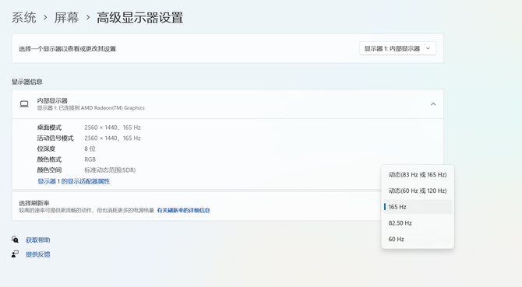Click the 显示器信息 section heading
The width and height of the screenshot is (522, 287).
[x=27, y=82]
